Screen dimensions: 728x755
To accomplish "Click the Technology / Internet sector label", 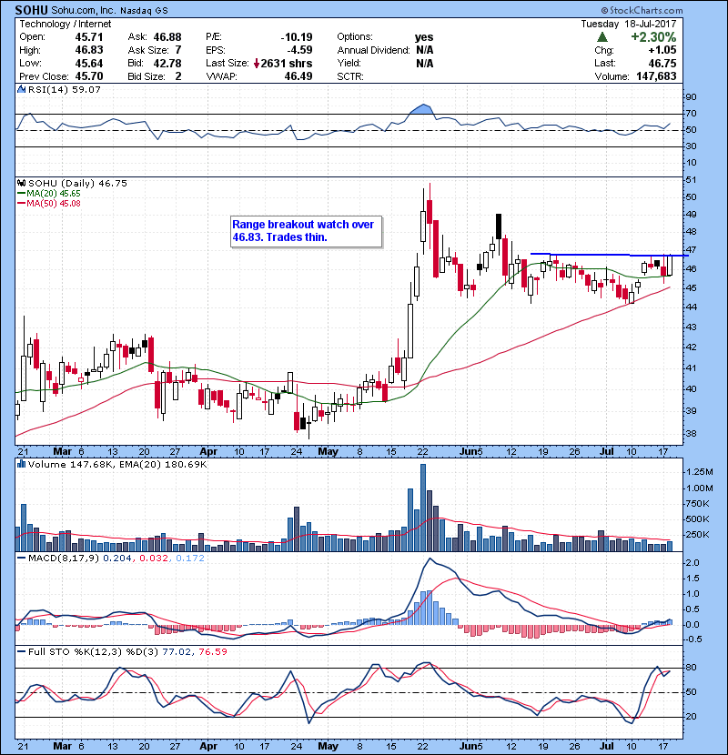I will pyautogui.click(x=65, y=24).
